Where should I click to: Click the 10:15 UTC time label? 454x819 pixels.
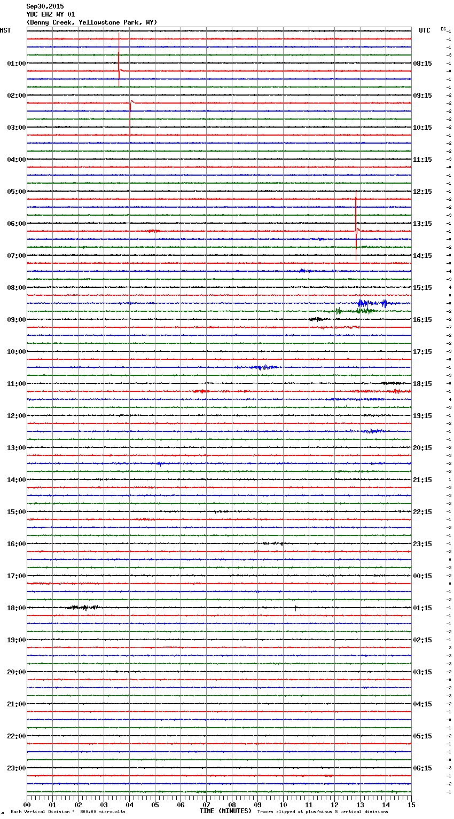pyautogui.click(x=422, y=128)
